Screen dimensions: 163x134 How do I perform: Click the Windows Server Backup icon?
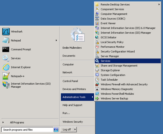click(97, 98)
